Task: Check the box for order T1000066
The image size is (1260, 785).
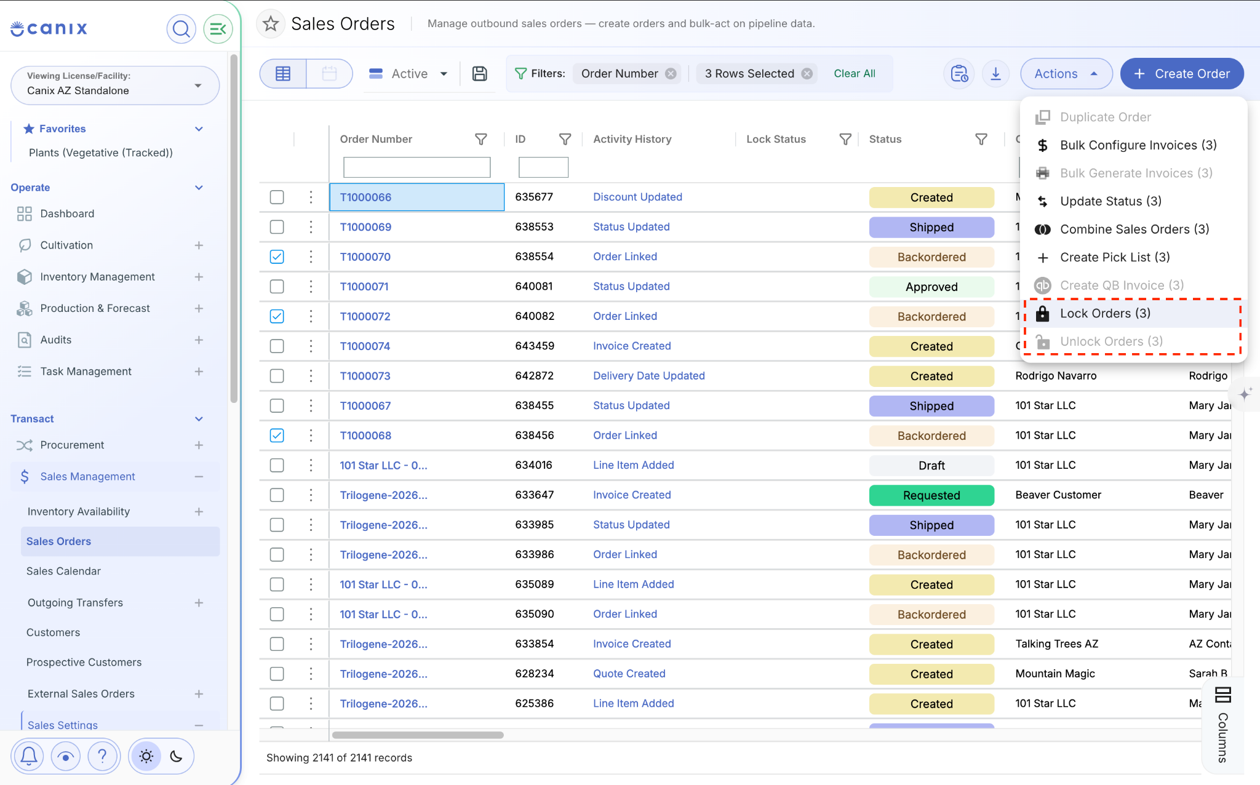Action: pos(277,197)
